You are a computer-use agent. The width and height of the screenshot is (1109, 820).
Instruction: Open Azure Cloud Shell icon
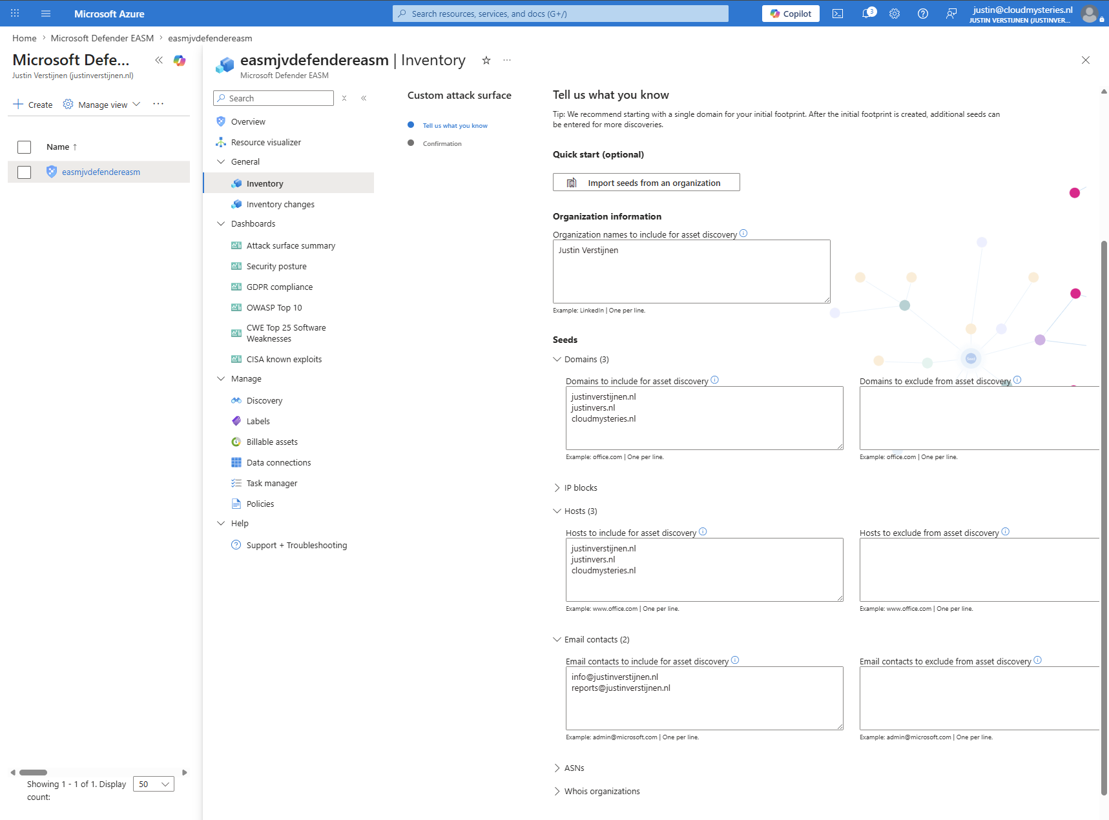click(838, 14)
